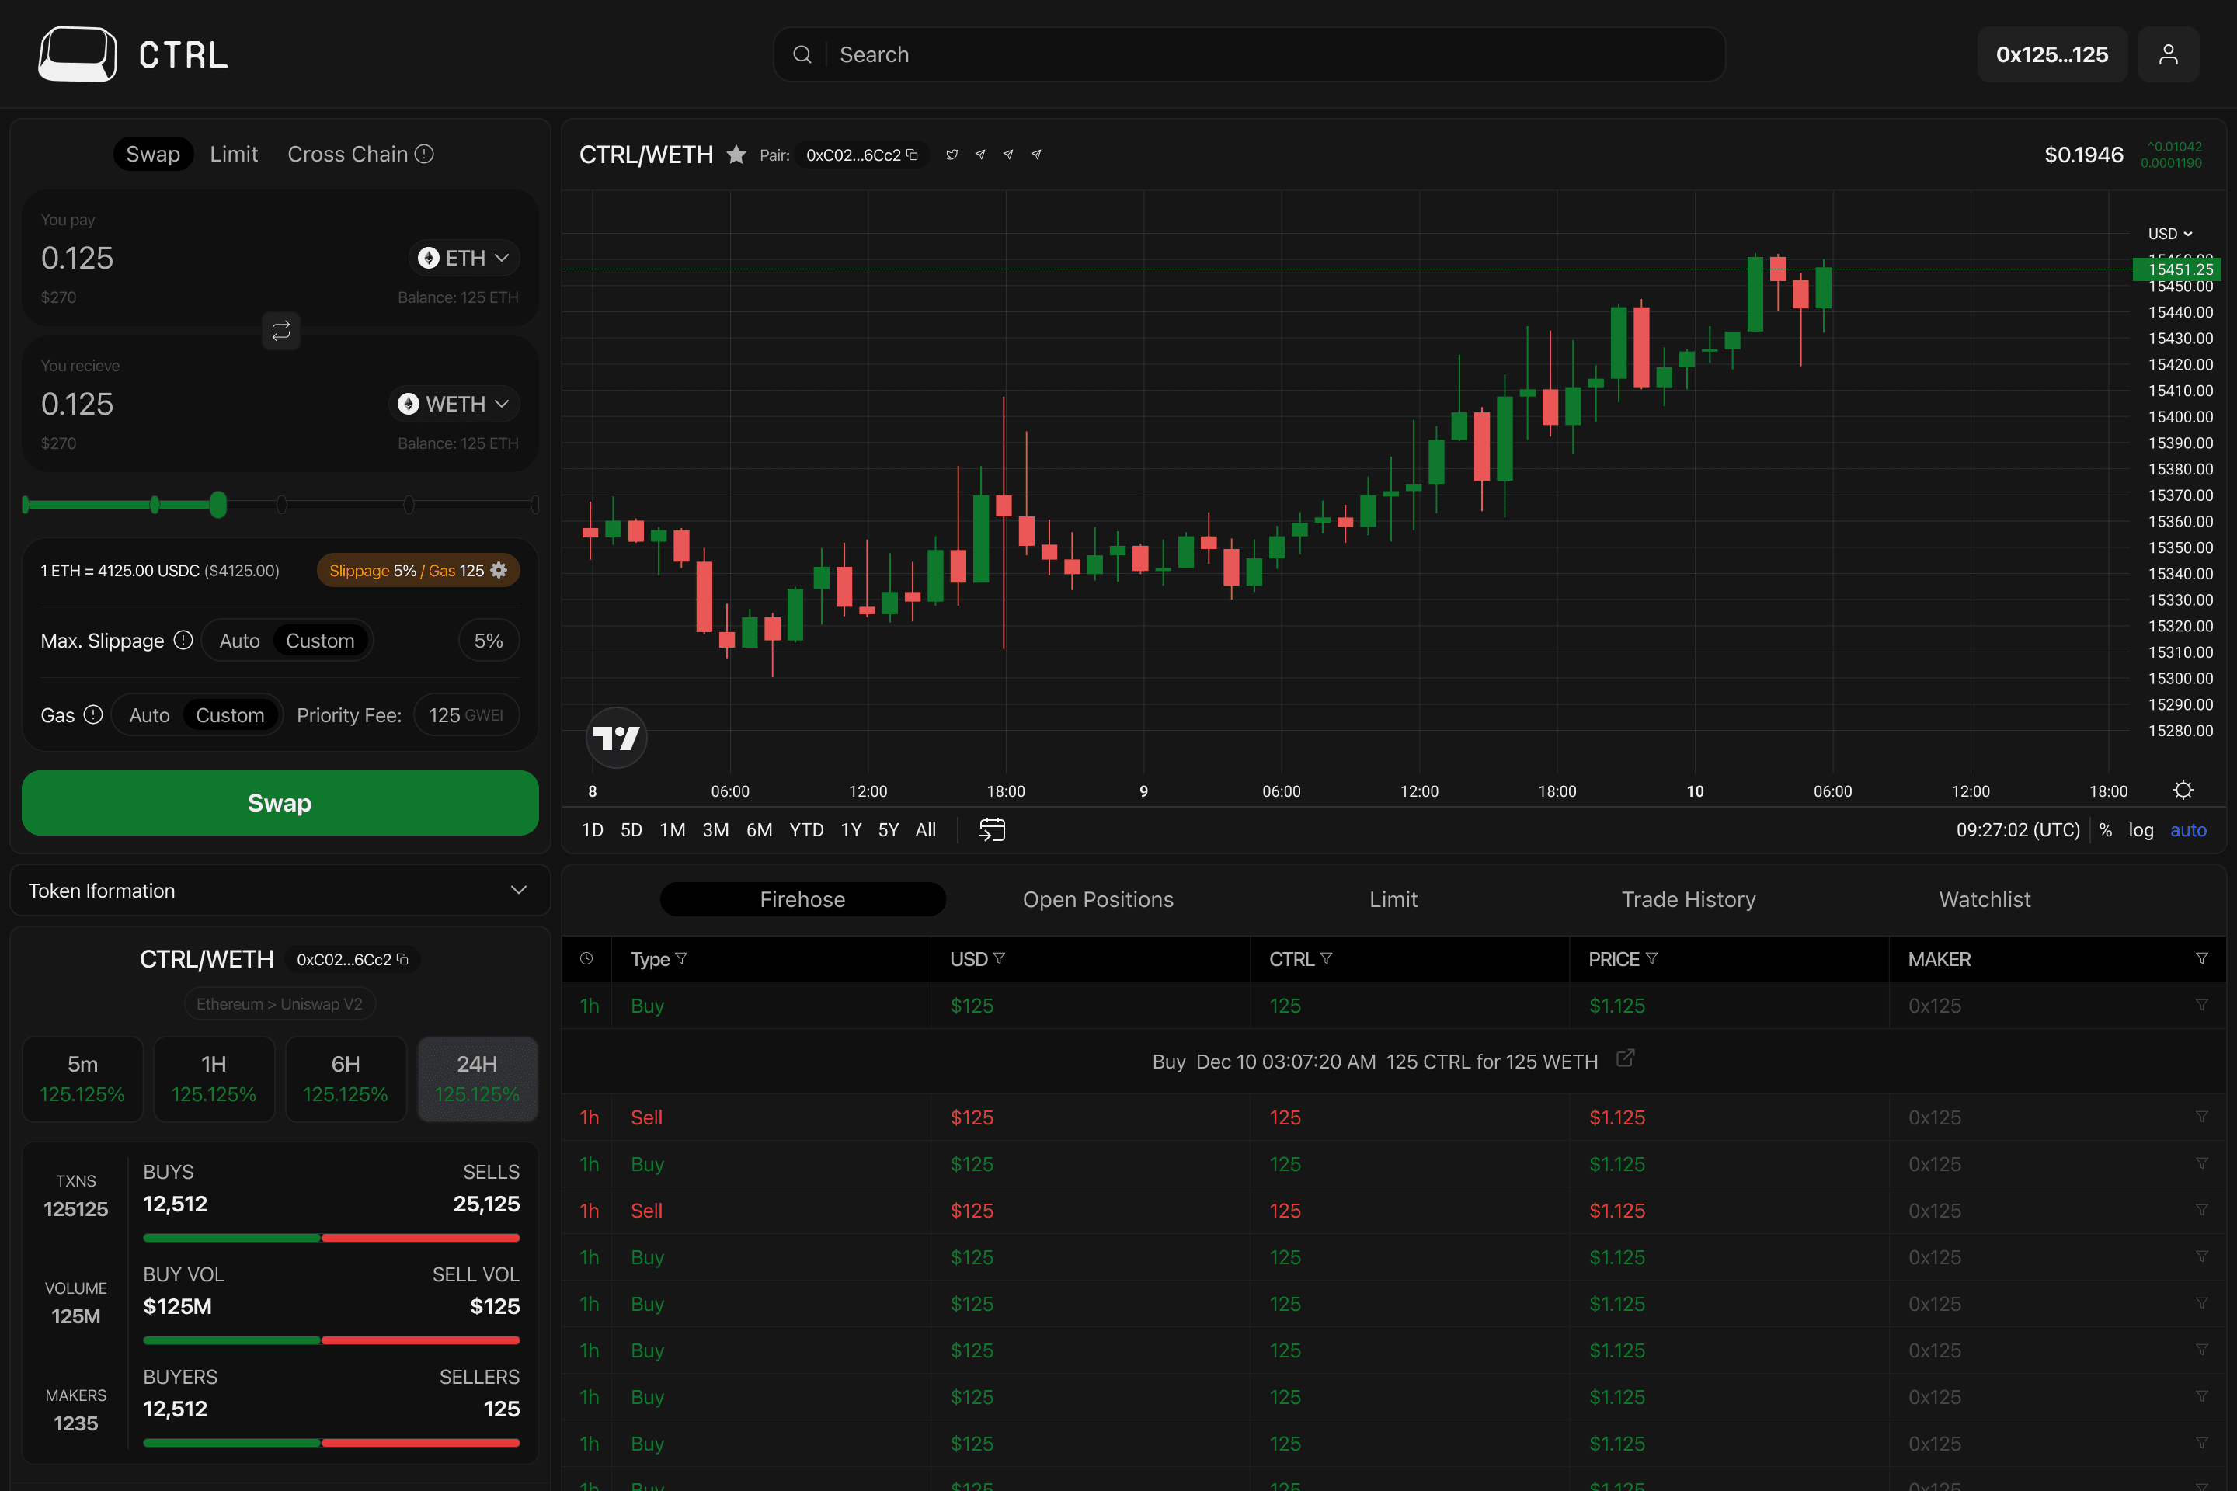Select the 1H stats timeframe
This screenshot has width=2237, height=1491.
[x=214, y=1079]
